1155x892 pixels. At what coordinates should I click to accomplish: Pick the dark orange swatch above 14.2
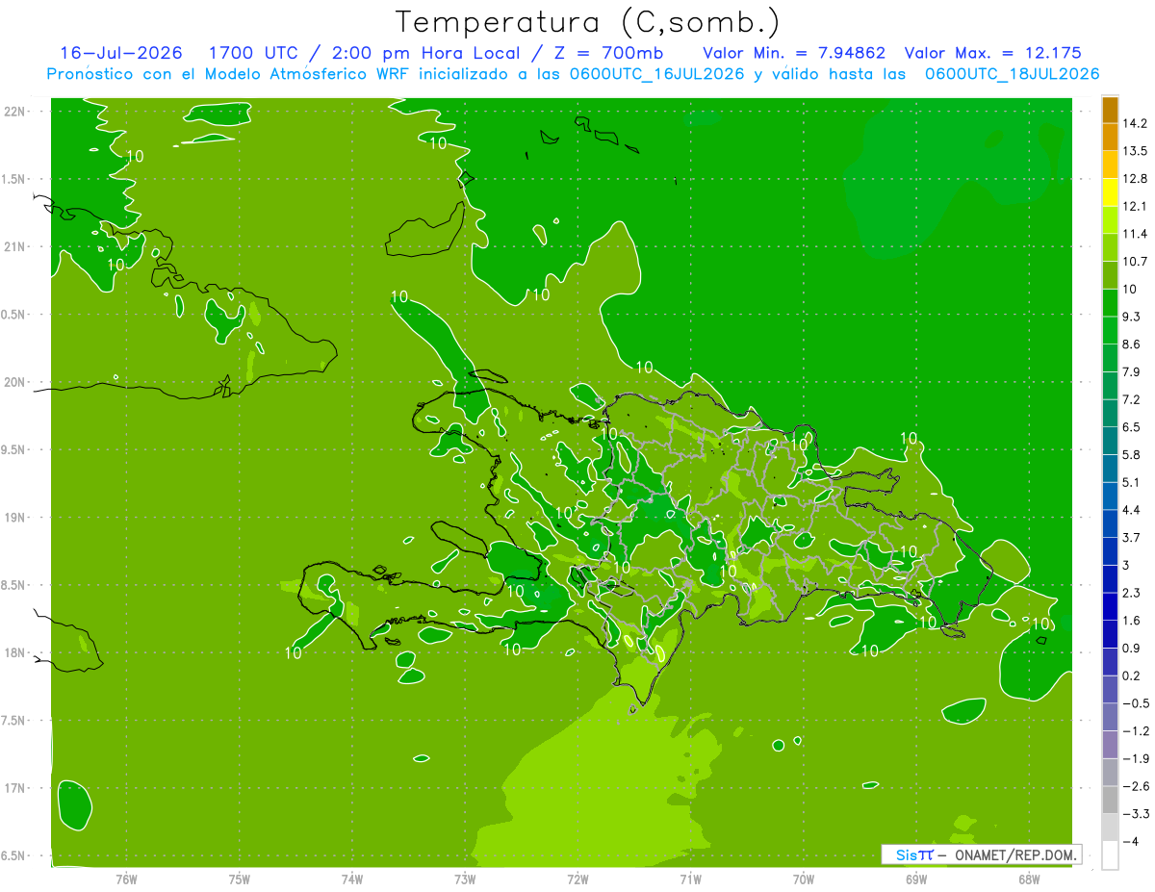[x=1110, y=110]
